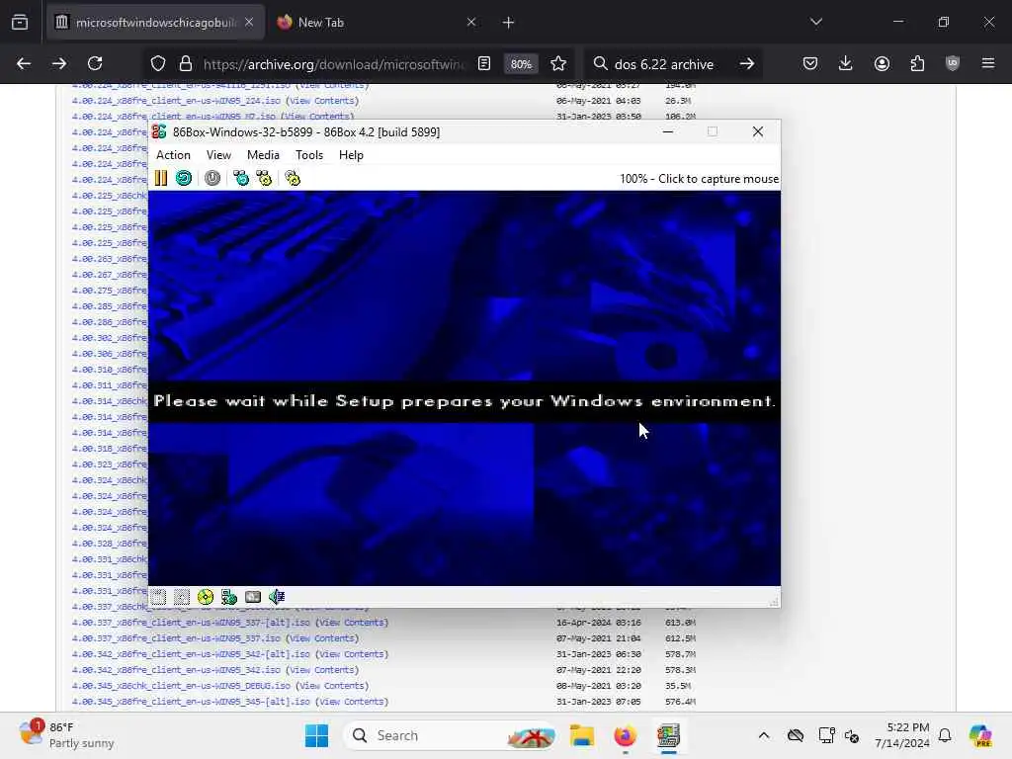Viewport: 1012px width, 759px height.
Task: Go forward one page in Firefox
Action: pyautogui.click(x=59, y=63)
